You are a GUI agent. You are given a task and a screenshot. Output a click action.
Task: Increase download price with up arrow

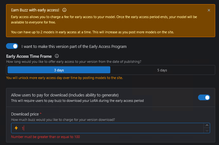click(x=207, y=126)
